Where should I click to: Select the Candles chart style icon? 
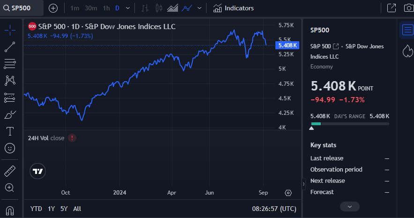159,8
